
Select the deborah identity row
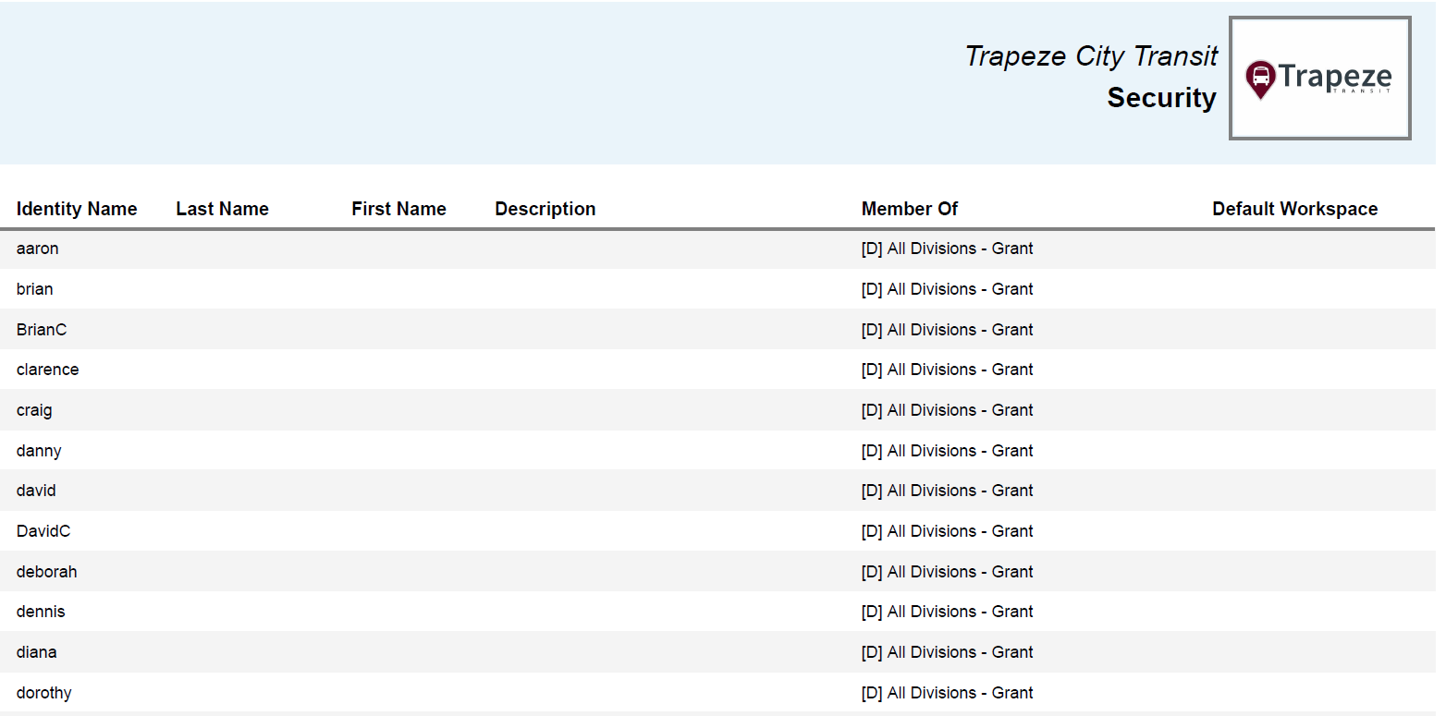pos(47,572)
